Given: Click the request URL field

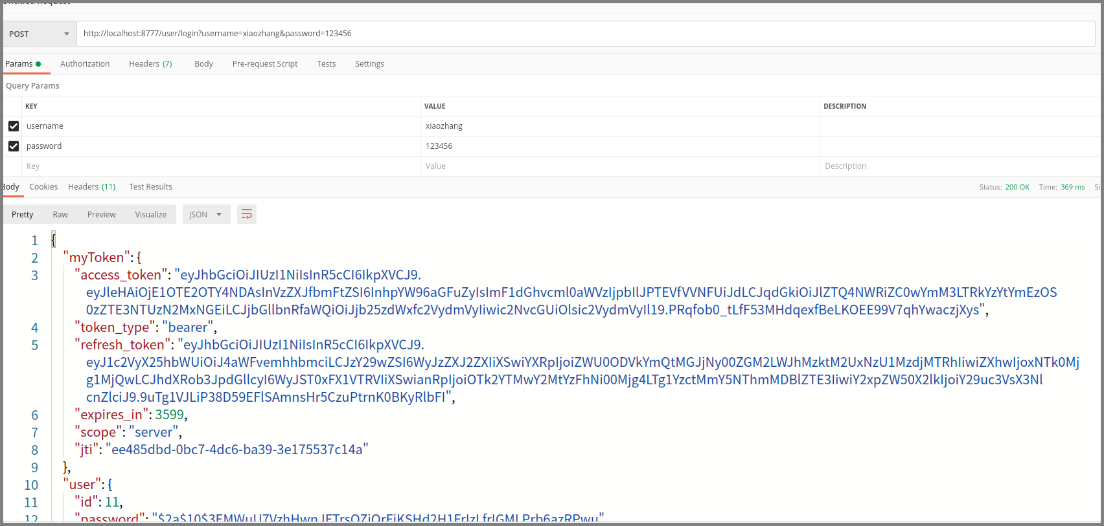Looking at the screenshot, I should 586,34.
